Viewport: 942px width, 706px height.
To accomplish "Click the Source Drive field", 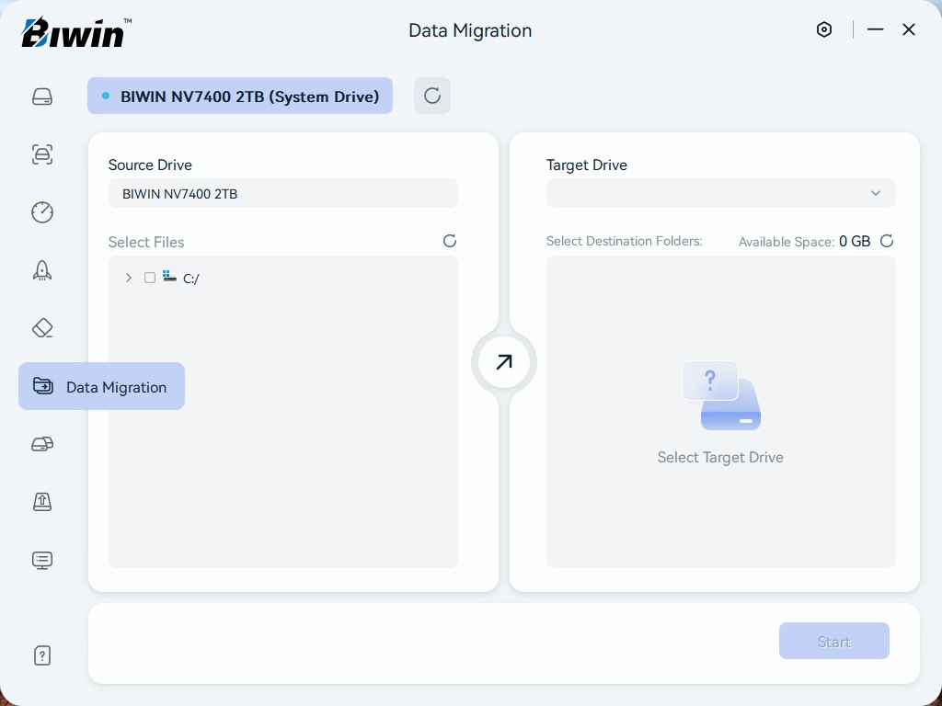I will coord(282,193).
